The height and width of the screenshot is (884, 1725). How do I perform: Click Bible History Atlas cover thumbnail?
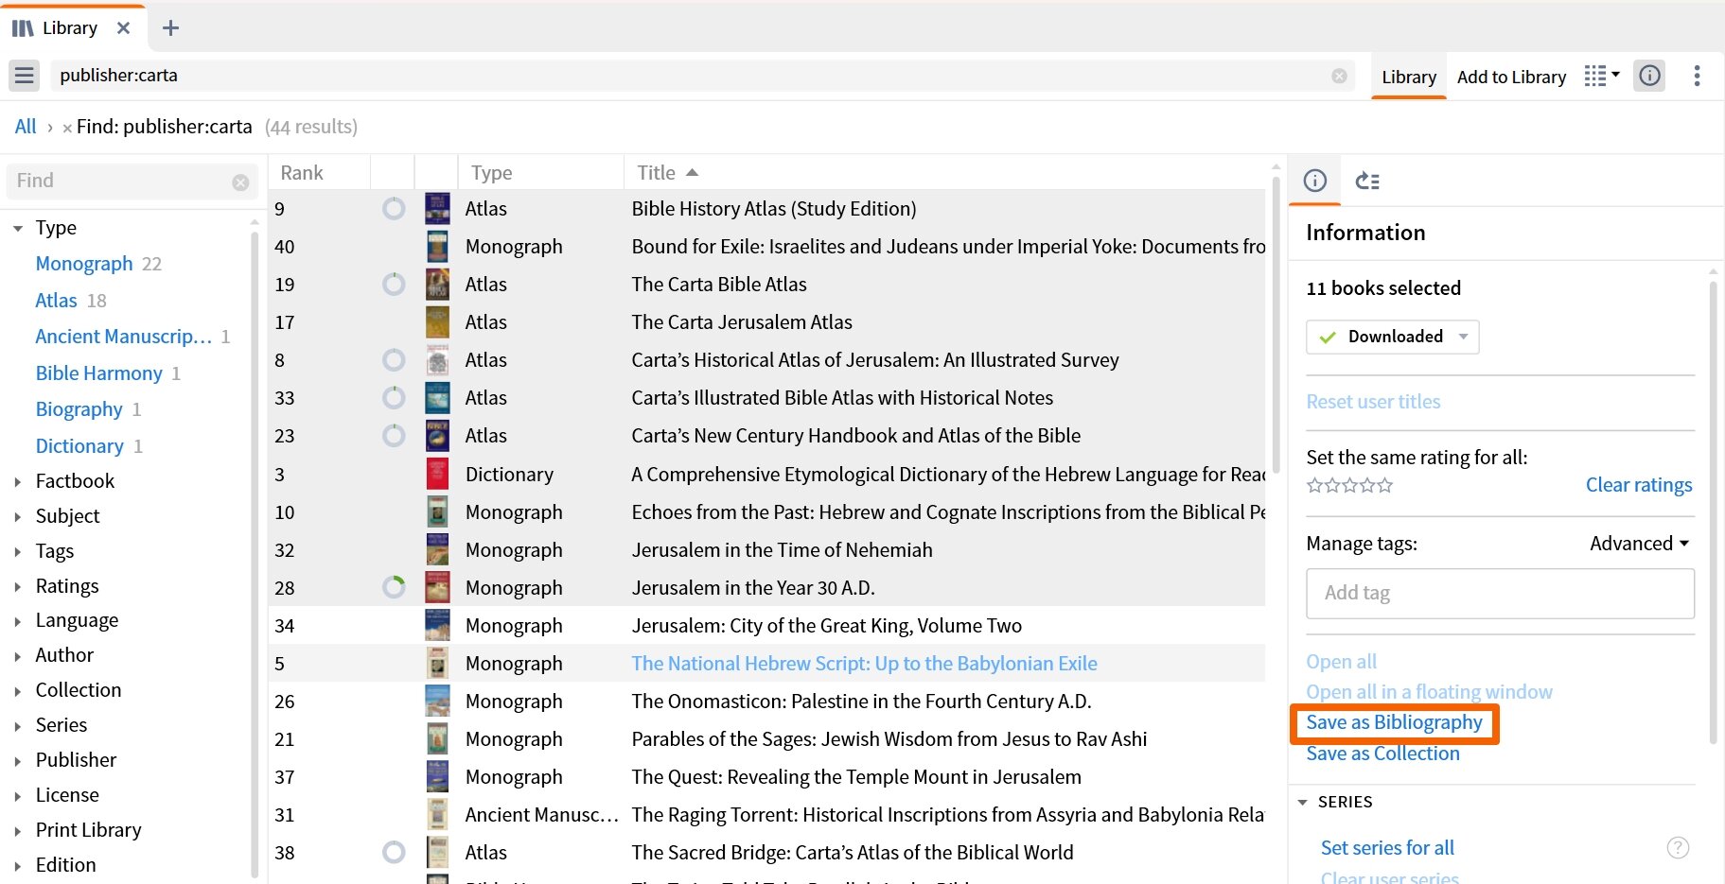(x=437, y=209)
